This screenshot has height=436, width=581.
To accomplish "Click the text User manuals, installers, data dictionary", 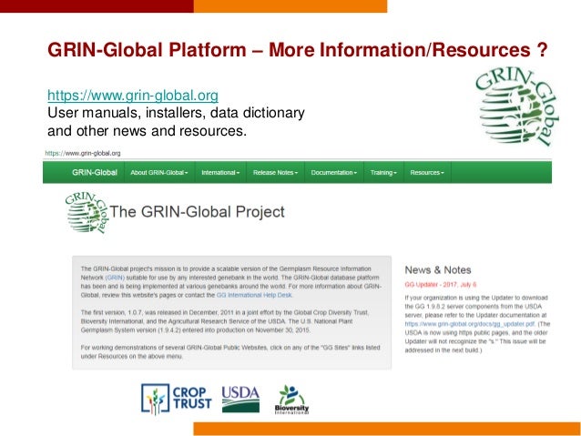I will tap(176, 113).
